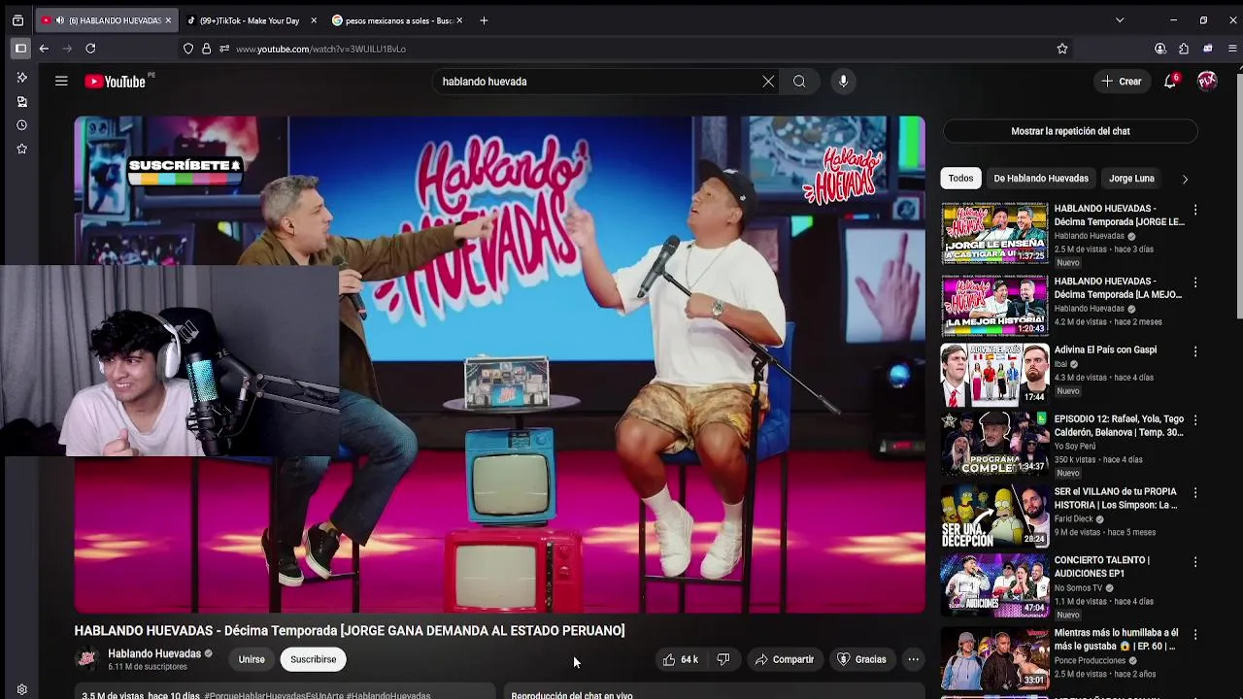
Task: Open the browser extensions icon
Action: click(x=1184, y=49)
